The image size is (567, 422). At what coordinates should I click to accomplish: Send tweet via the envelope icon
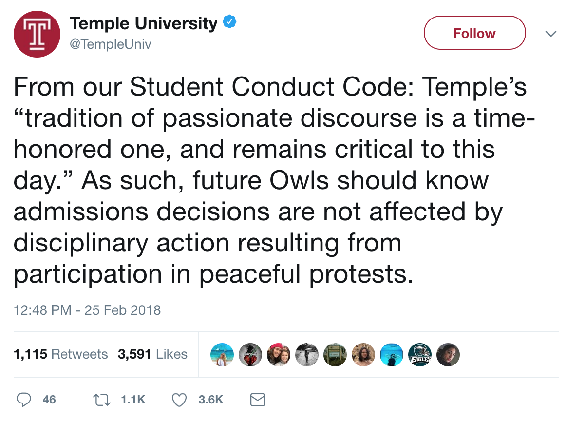click(x=257, y=400)
